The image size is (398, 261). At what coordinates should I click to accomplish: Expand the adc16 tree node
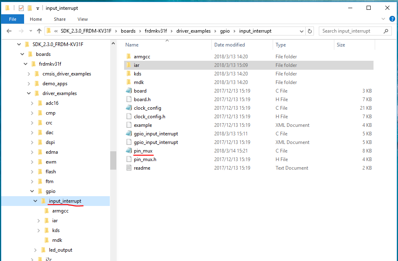click(32, 103)
